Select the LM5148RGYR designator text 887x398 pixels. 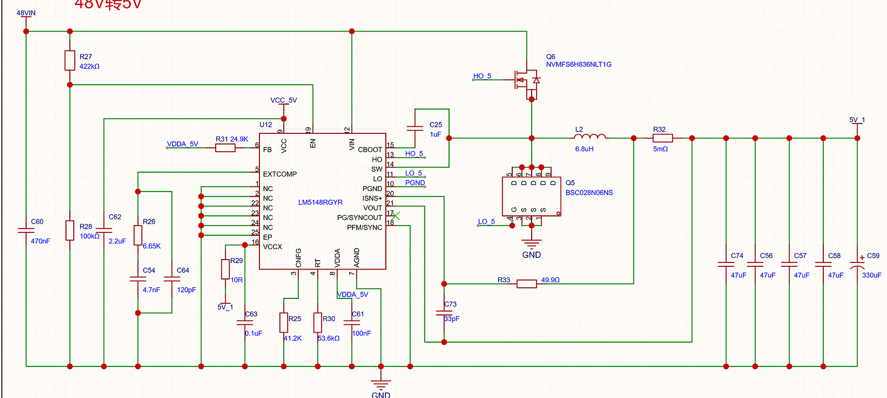[x=320, y=203]
